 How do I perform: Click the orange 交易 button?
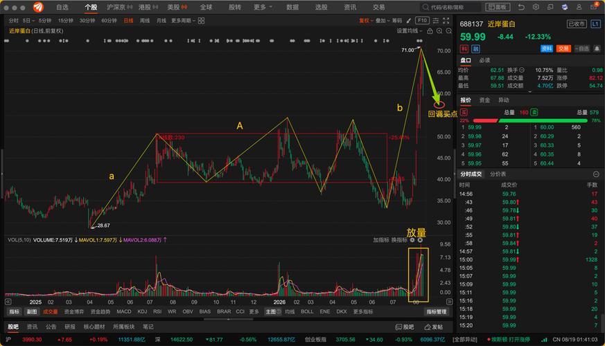[x=563, y=48]
